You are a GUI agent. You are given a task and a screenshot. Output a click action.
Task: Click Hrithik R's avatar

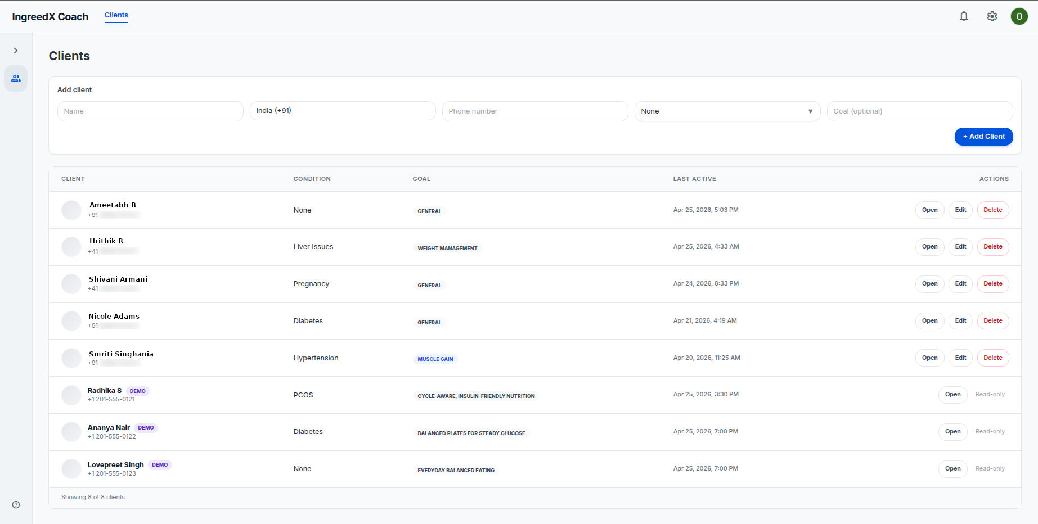tap(71, 247)
